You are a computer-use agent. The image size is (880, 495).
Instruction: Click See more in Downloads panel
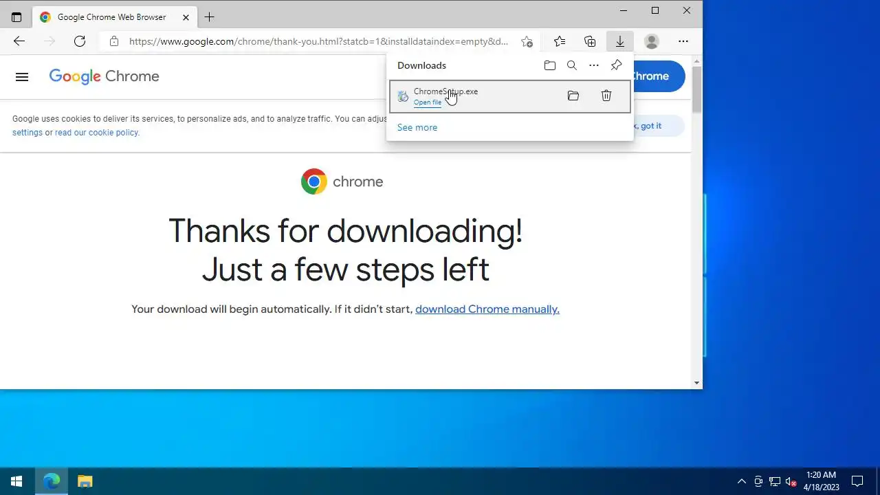click(x=417, y=127)
